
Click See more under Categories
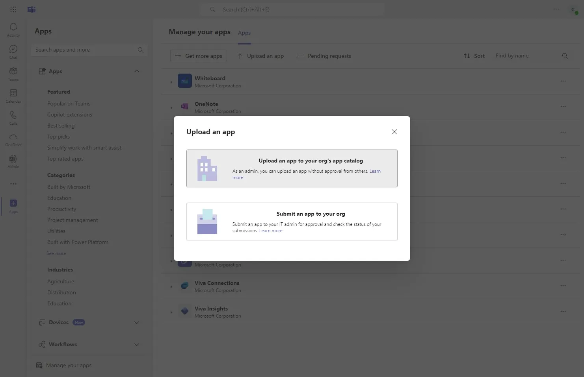(x=56, y=253)
